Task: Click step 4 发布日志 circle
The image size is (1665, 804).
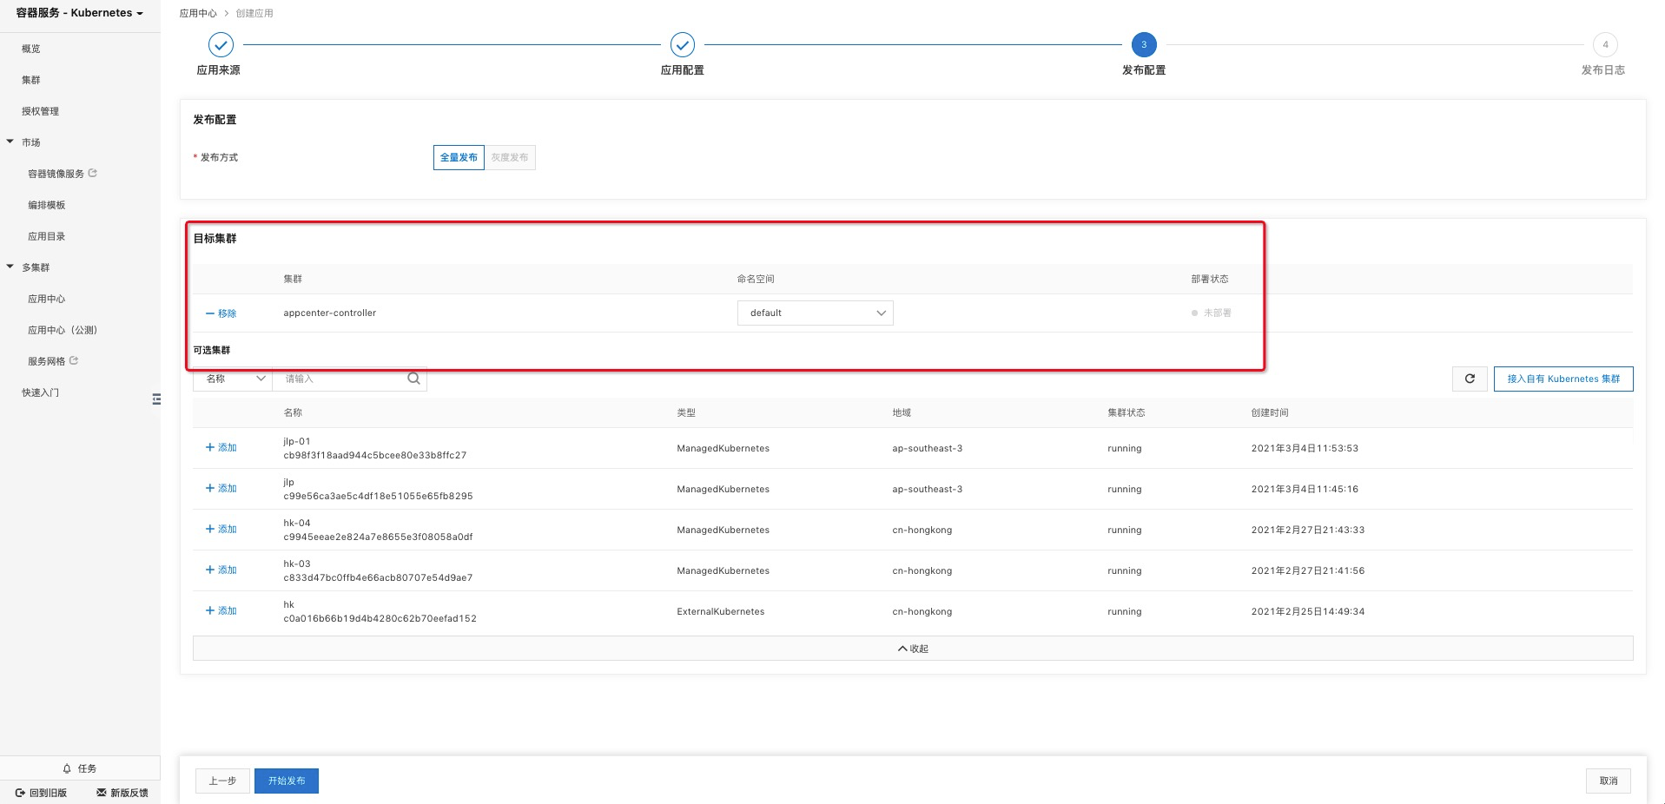Action: (x=1605, y=44)
